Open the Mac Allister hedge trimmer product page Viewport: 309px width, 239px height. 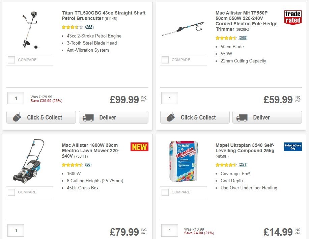pyautogui.click(x=246, y=18)
